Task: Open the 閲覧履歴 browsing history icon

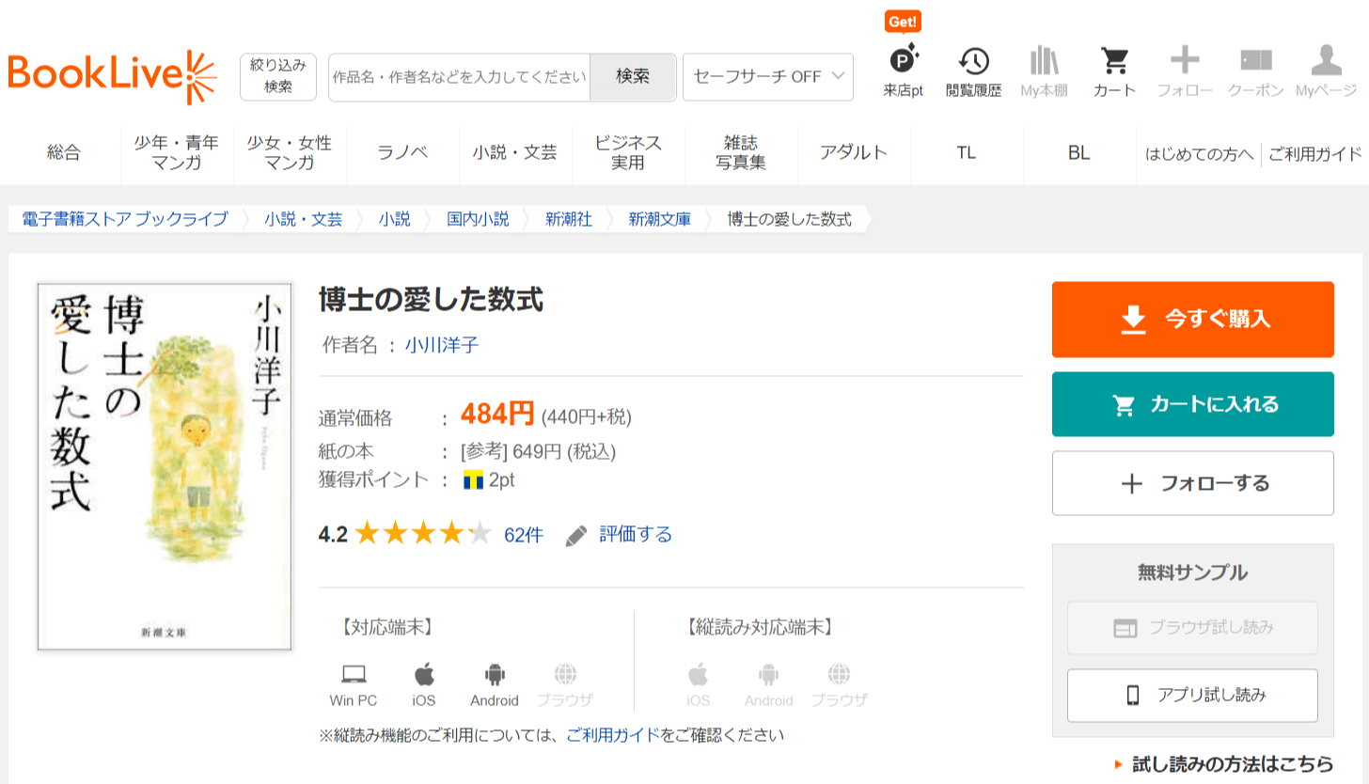Action: [x=973, y=62]
